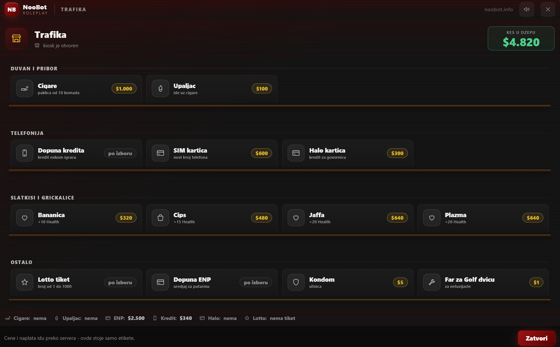
Task: Open po izboru option for Lotto tiket
Action: coord(120,282)
